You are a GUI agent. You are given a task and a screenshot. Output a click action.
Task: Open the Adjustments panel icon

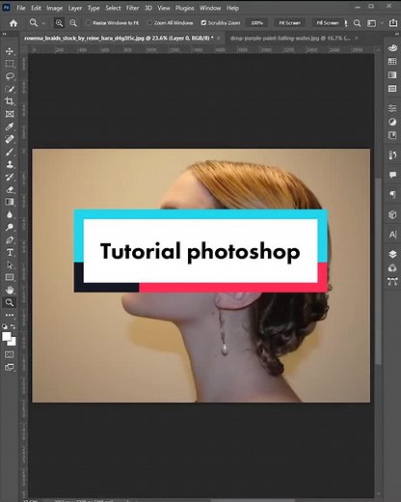392,122
